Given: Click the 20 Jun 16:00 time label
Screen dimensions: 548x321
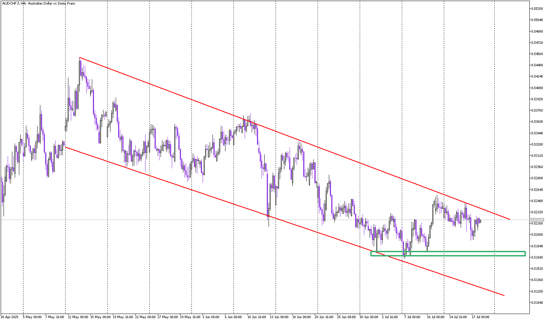Looking at the screenshot, I should [324, 317].
